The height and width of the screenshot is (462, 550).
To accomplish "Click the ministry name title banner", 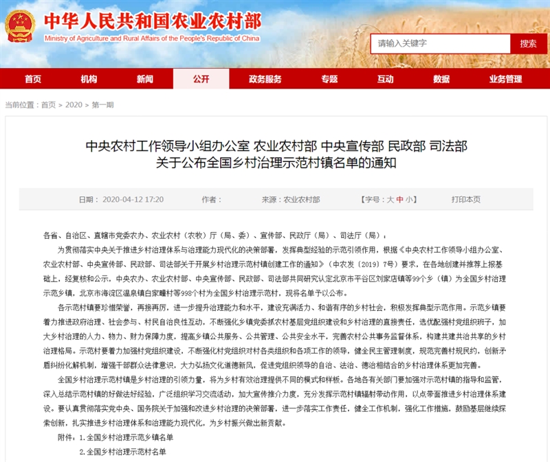I will point(153,21).
